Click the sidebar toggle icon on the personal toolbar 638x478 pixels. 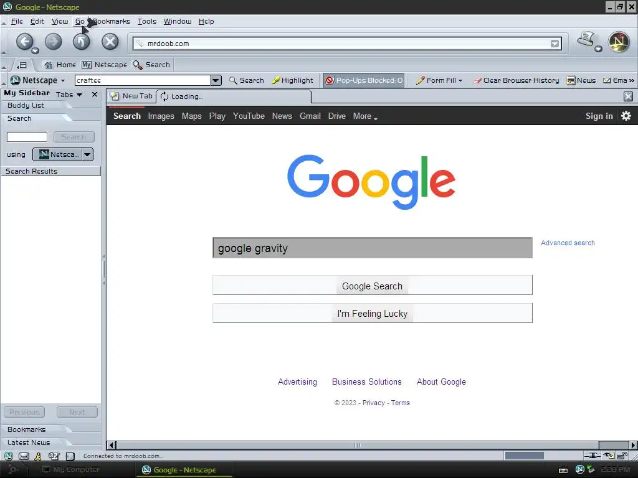22,65
